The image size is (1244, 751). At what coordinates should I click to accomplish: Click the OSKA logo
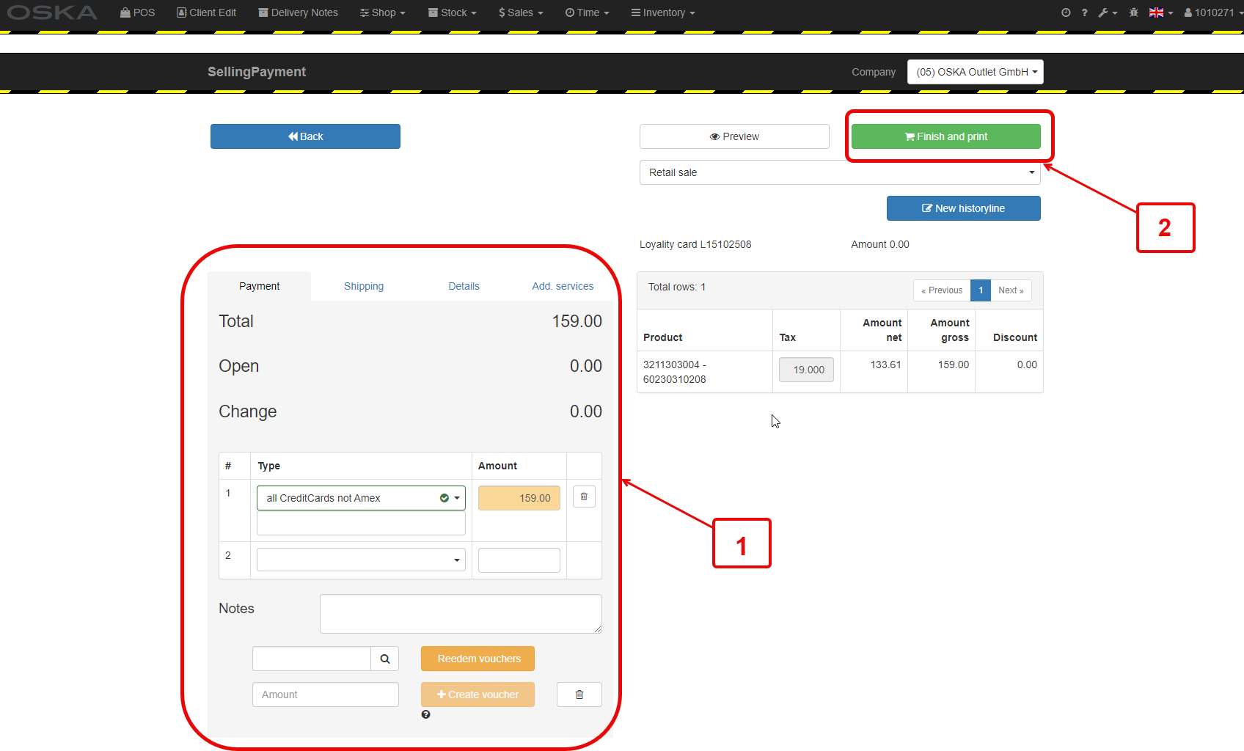coord(52,12)
